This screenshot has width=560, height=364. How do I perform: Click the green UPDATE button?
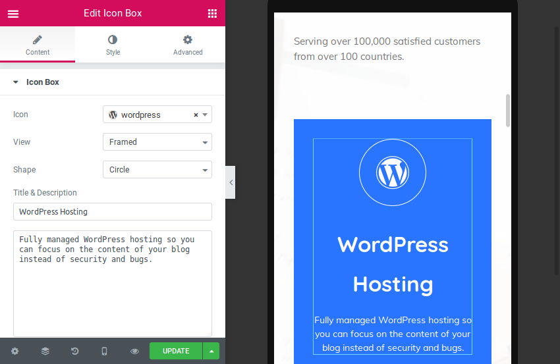(176, 351)
